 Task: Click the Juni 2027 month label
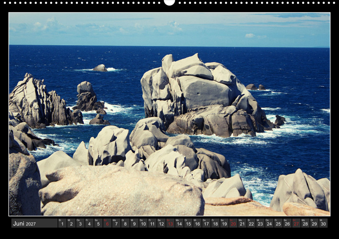click(25, 223)
